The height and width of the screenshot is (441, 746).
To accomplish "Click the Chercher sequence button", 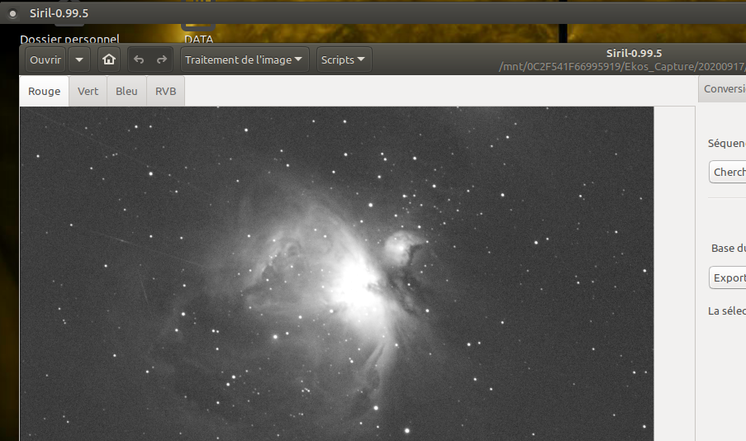I will (728, 172).
